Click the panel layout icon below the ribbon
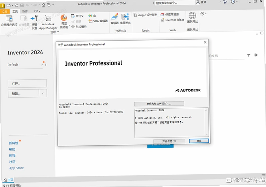The width and height of the screenshot is (266, 187). tap(262, 33)
